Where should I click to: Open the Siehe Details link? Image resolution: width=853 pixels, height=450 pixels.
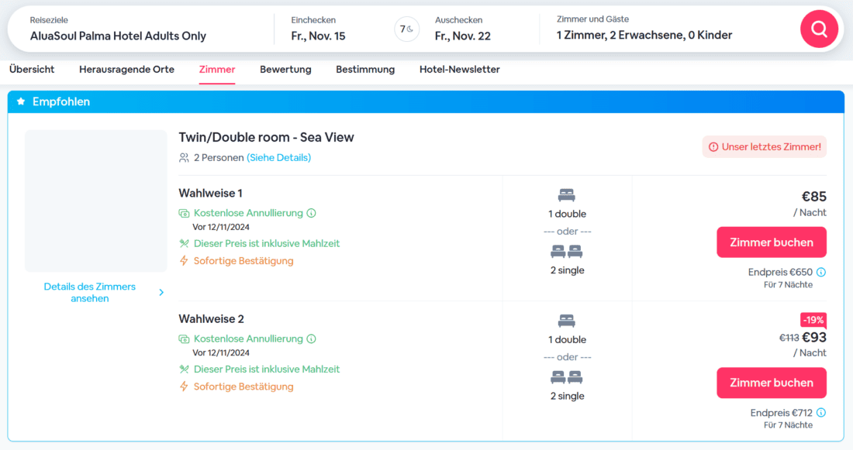tap(278, 157)
